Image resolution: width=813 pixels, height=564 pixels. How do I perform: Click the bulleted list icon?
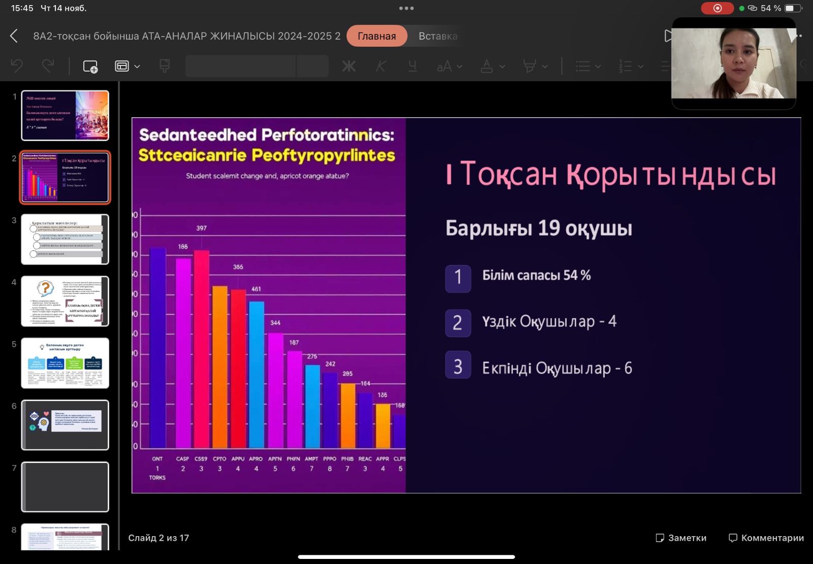[583, 67]
